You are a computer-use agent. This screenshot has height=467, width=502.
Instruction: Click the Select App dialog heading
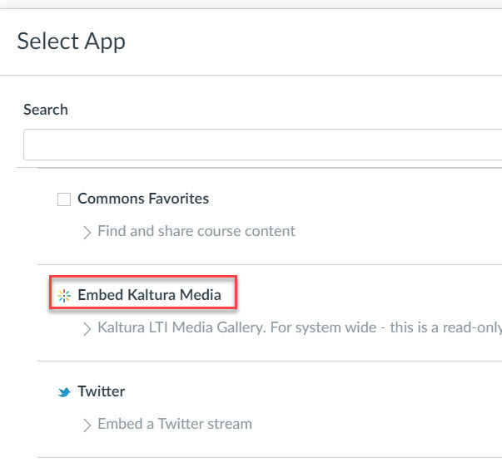coord(72,41)
